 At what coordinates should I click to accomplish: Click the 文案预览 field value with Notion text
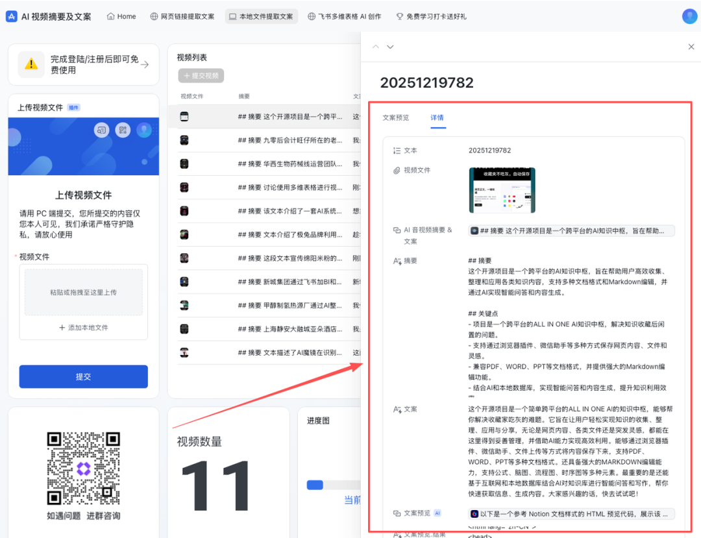coord(571,514)
